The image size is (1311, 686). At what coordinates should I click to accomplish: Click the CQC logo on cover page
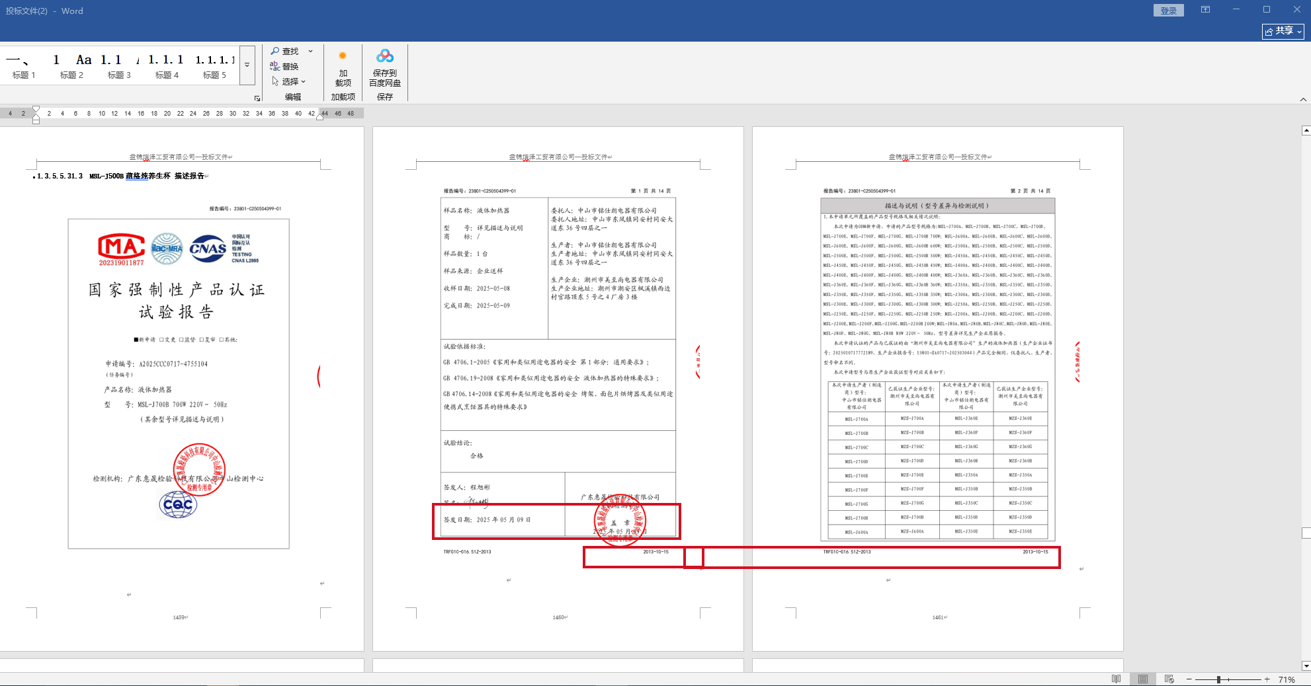coord(178,505)
